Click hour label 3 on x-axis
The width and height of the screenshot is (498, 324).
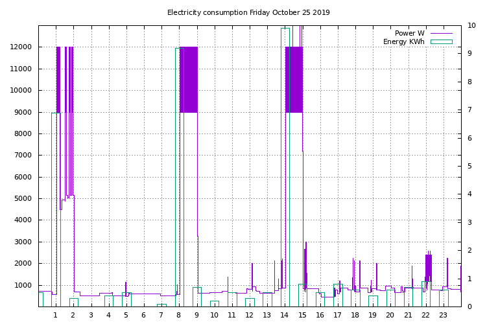coord(91,315)
